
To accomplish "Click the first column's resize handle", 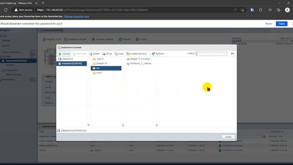I will pyautogui.click(x=88, y=125).
